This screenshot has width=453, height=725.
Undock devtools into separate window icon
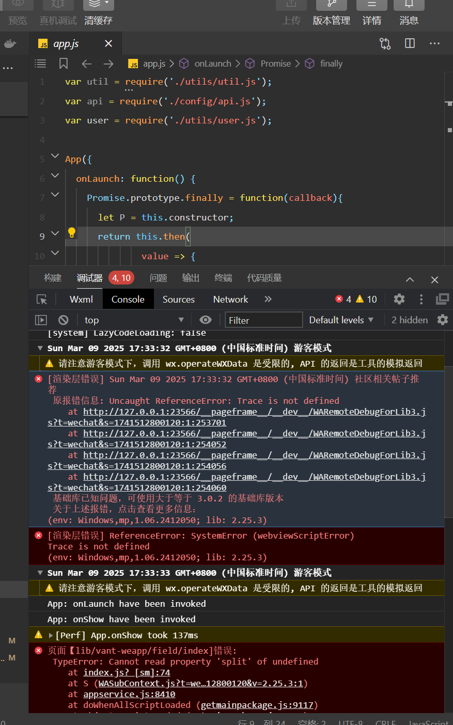[443, 299]
